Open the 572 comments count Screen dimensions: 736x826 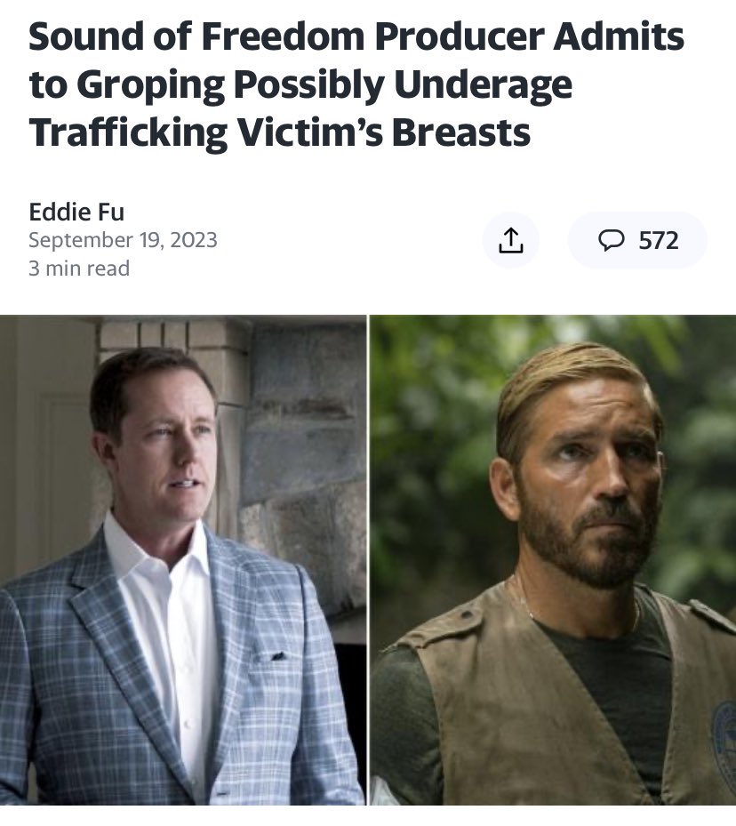pyautogui.click(x=659, y=240)
